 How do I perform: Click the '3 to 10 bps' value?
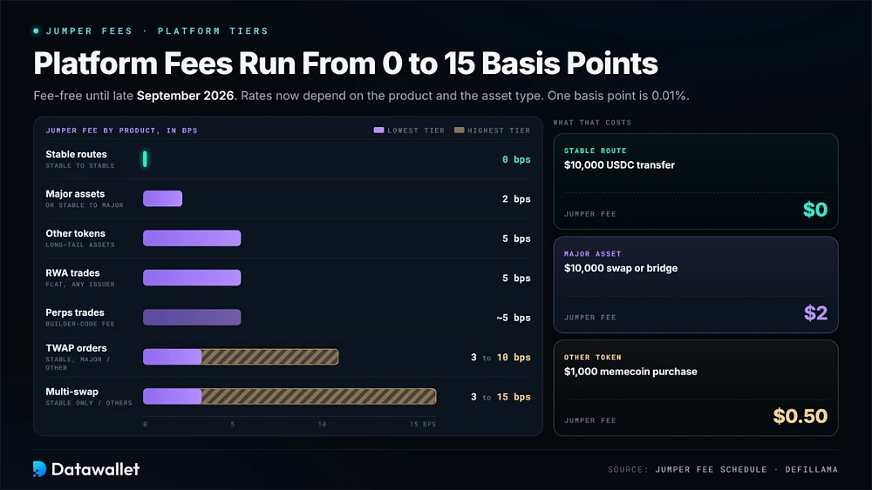(x=501, y=358)
